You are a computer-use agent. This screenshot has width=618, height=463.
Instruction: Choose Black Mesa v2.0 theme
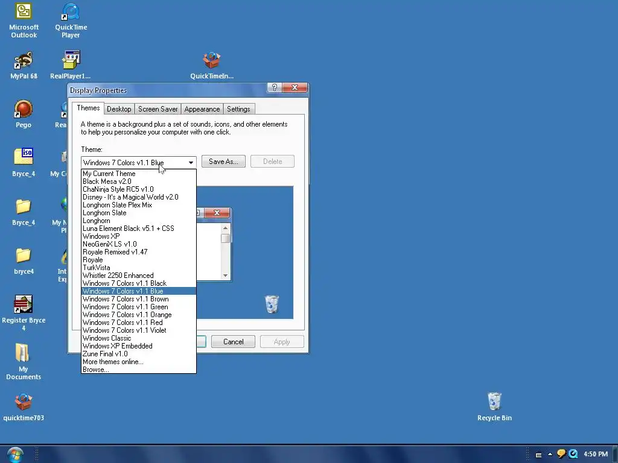click(139, 181)
